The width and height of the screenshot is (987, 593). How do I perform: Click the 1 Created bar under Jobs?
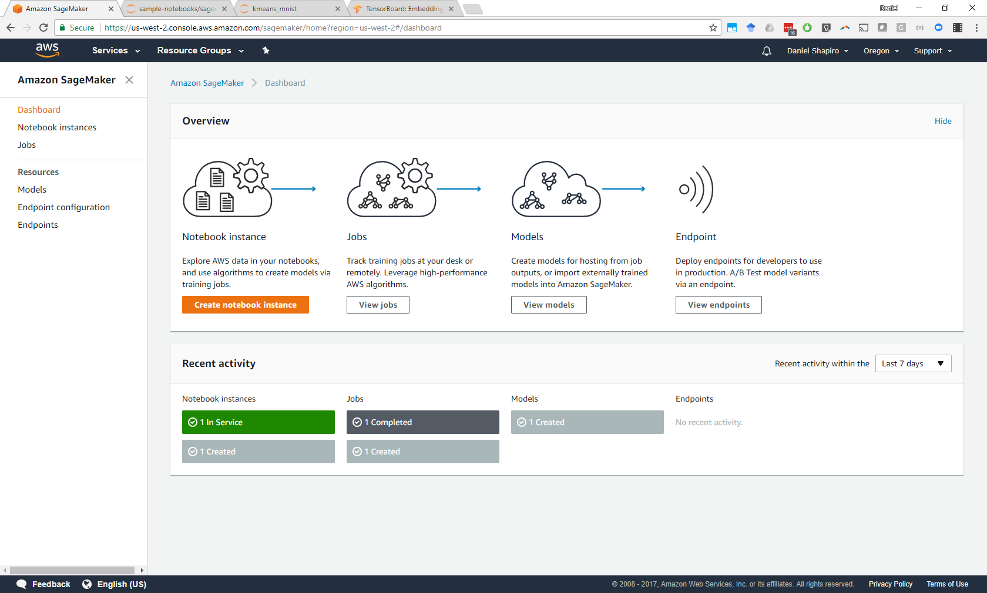tap(423, 452)
